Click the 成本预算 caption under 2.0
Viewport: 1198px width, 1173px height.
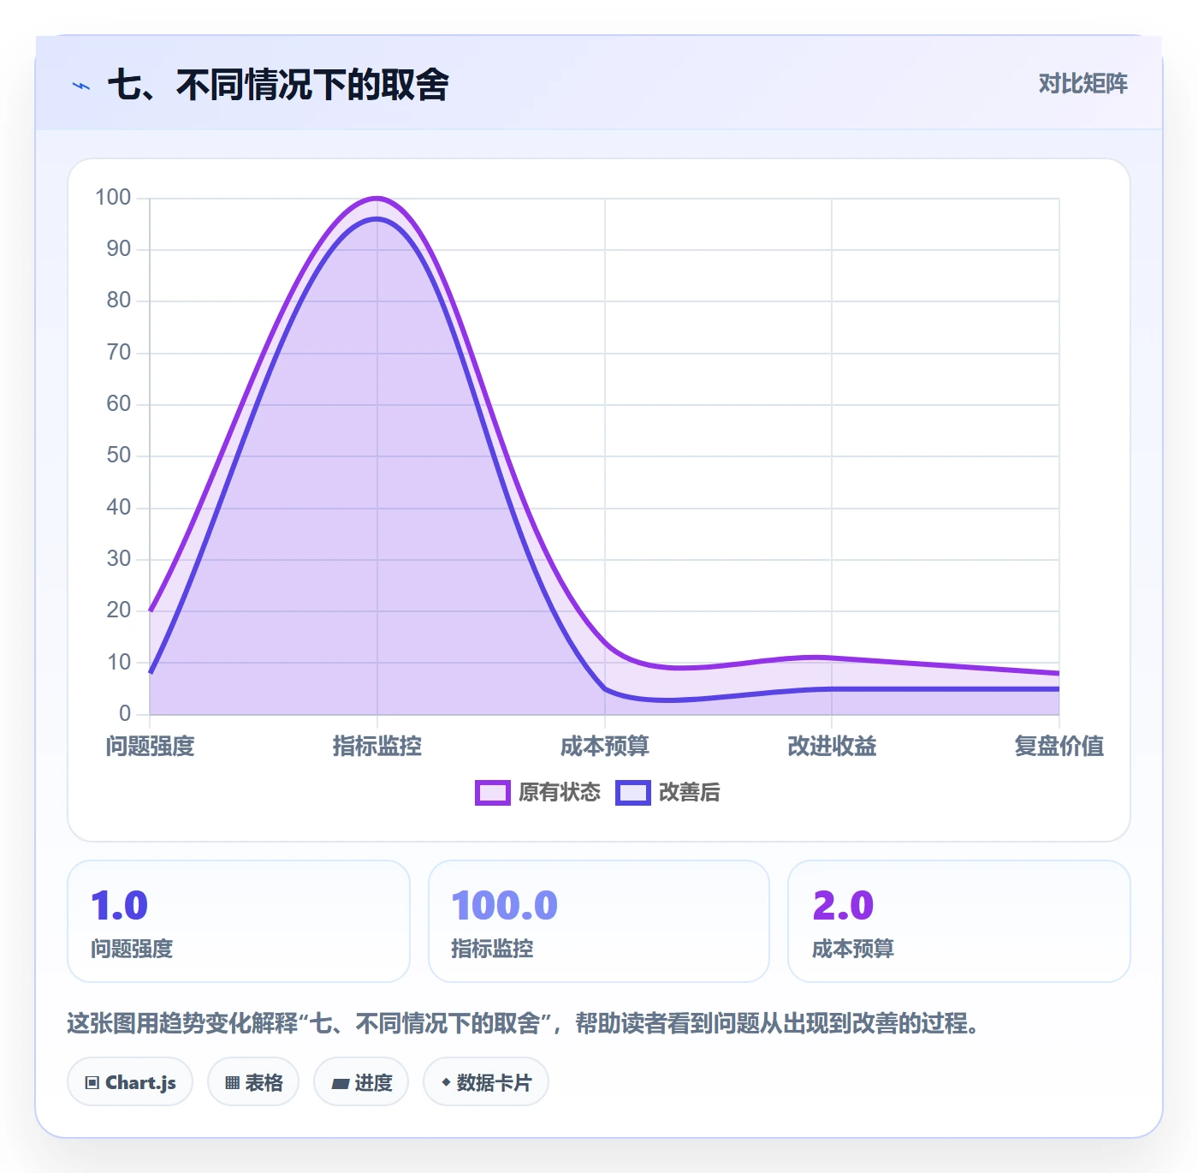coord(853,949)
